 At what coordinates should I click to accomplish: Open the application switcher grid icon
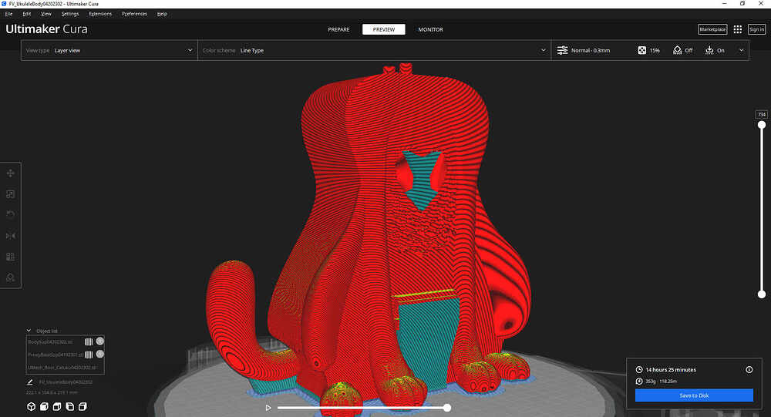738,29
